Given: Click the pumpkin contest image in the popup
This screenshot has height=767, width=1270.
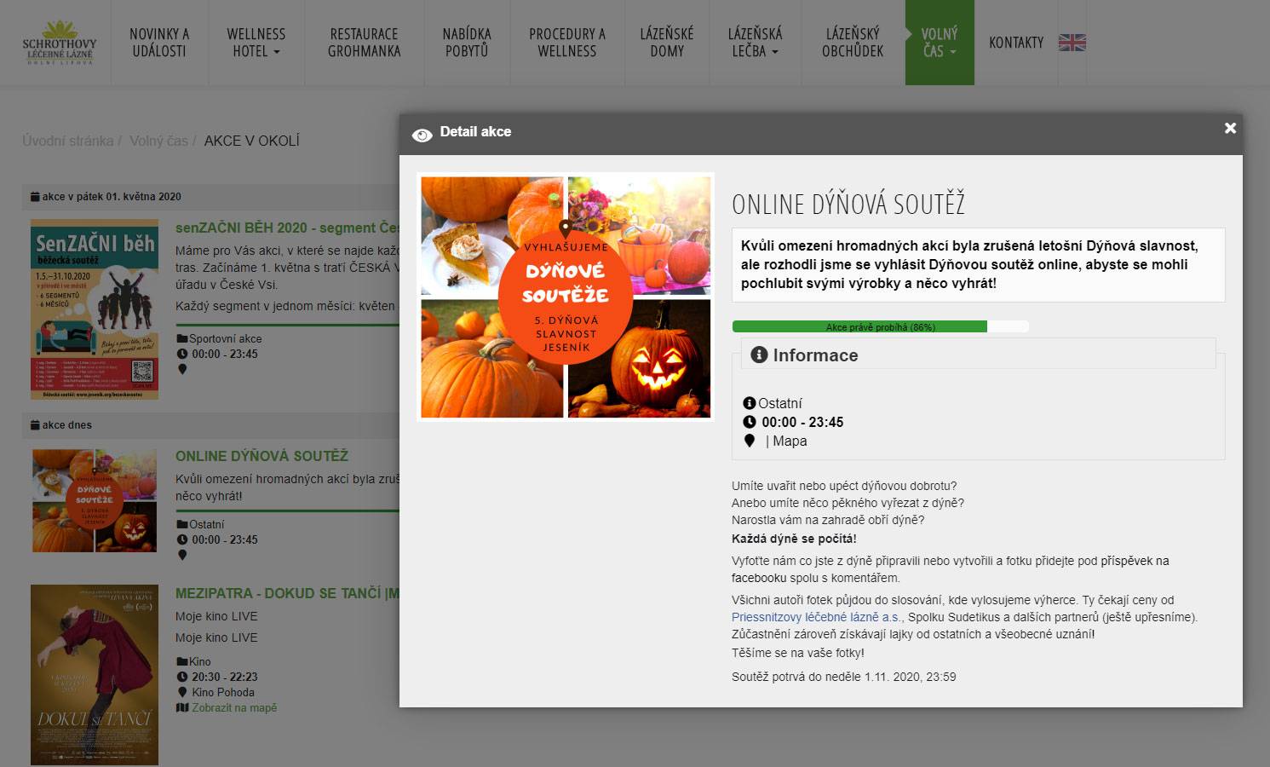Looking at the screenshot, I should pos(566,297).
